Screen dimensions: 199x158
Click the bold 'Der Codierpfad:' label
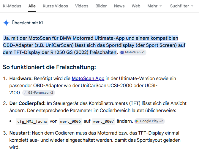click(x=27, y=103)
